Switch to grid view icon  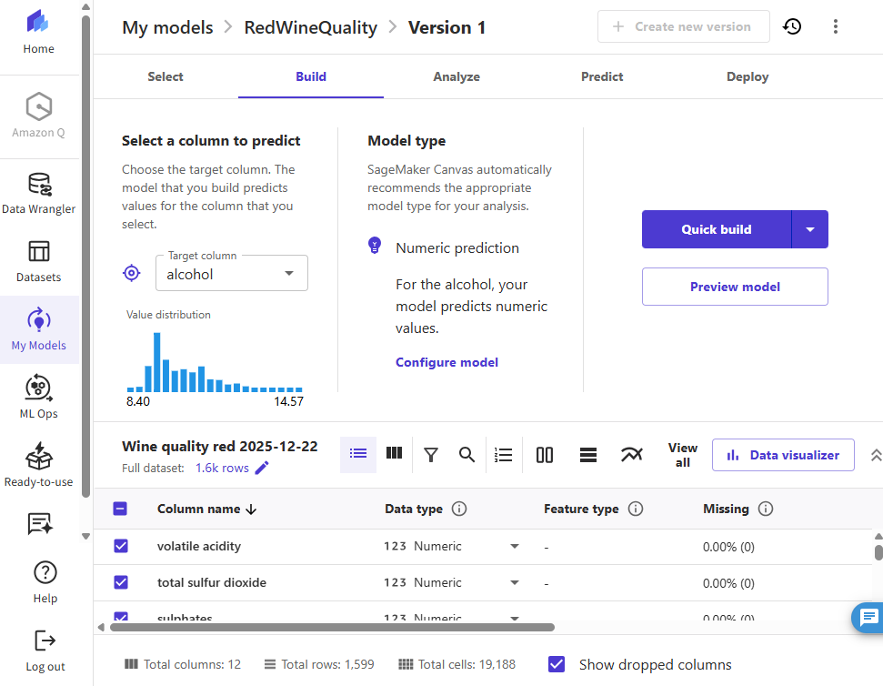tap(394, 453)
